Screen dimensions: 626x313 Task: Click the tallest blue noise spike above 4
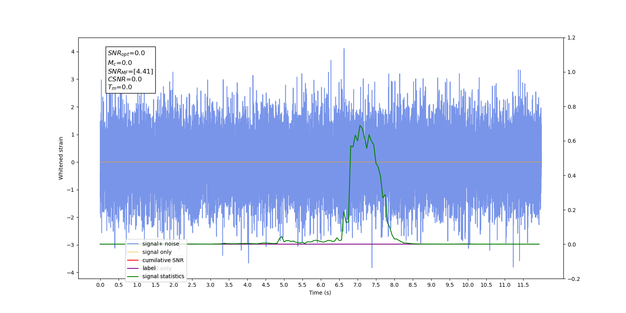(x=344, y=49)
